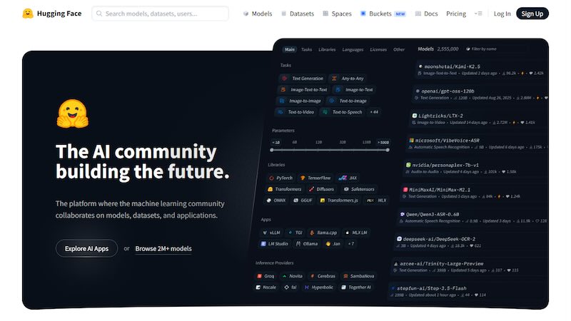Click the Hugging Face logo emoji
This screenshot has width=571, height=321.
(x=28, y=14)
